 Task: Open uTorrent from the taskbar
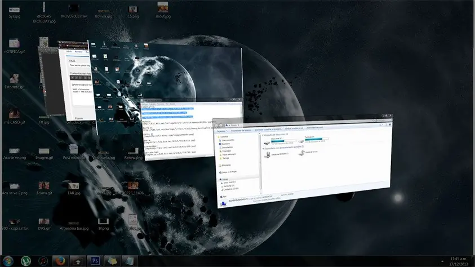pyautogui.click(x=26, y=261)
